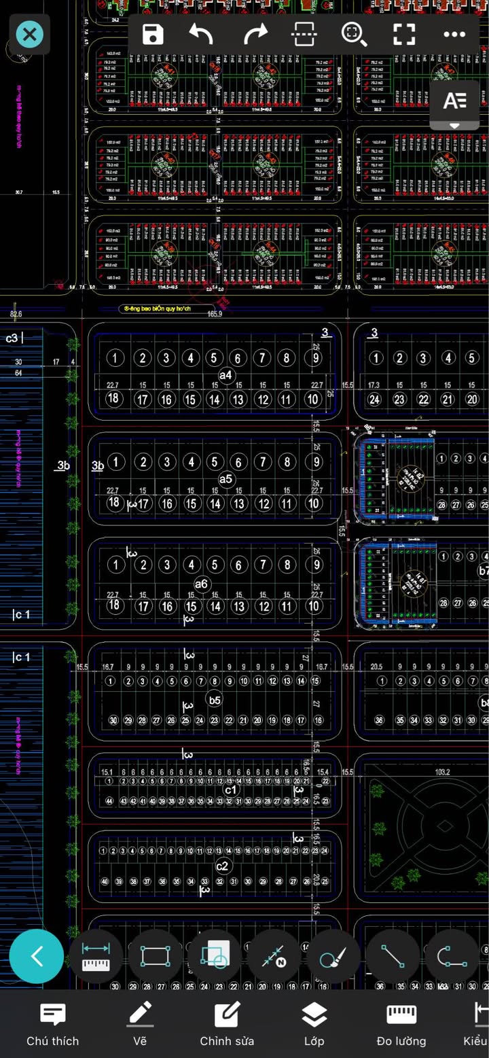489x1058 pixels.
Task: Select the ruler distance measuring tool
Action: [96, 957]
